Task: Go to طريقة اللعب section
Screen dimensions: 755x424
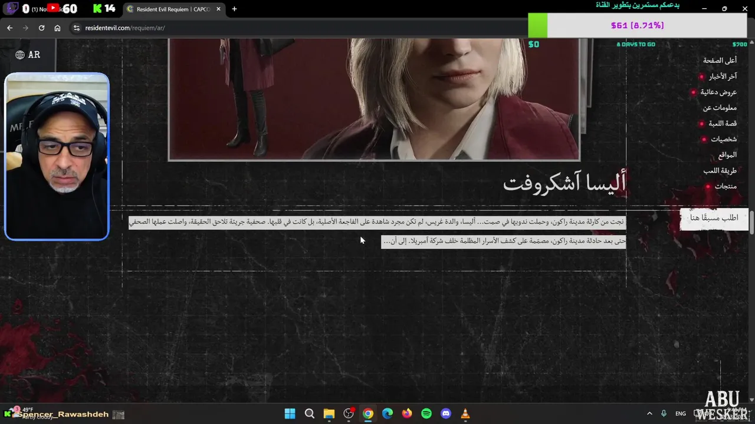Action: 720,171
